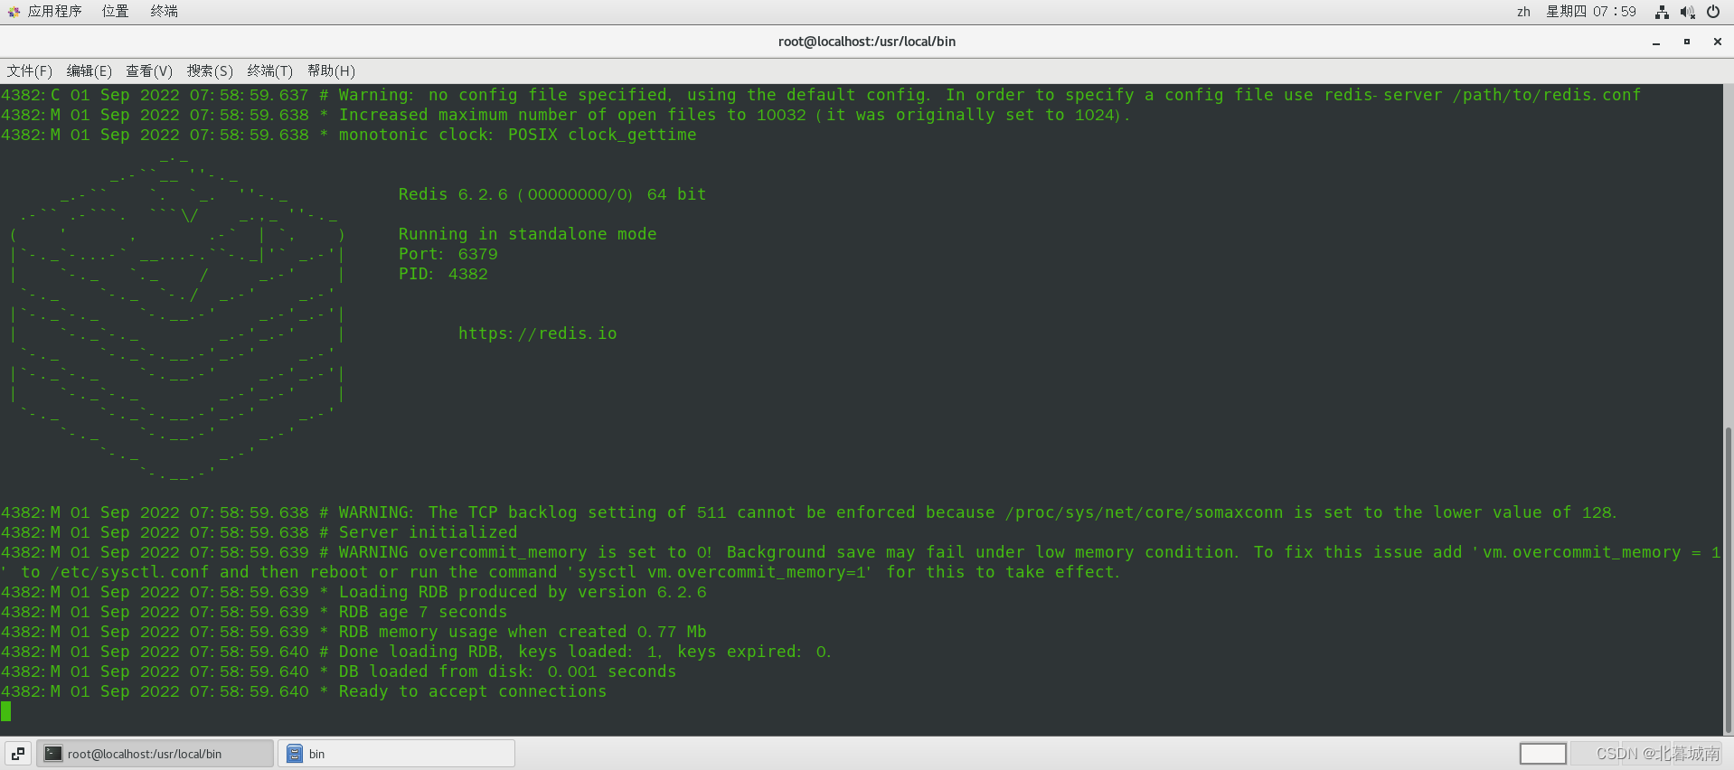Viewport: 1734px width, 770px height.
Task: Click the 'Port: 6379' text
Action: point(448,254)
